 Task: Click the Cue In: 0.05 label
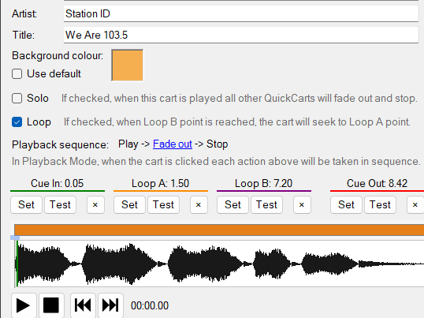point(58,184)
